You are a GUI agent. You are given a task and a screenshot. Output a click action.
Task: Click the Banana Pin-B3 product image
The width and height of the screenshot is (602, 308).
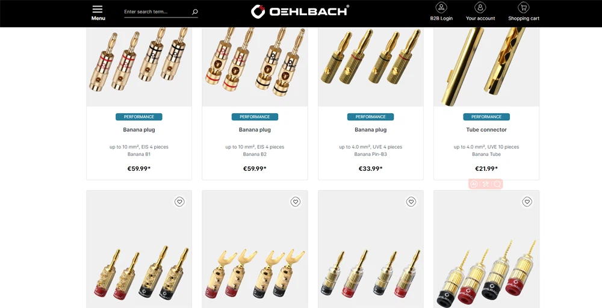click(x=370, y=67)
